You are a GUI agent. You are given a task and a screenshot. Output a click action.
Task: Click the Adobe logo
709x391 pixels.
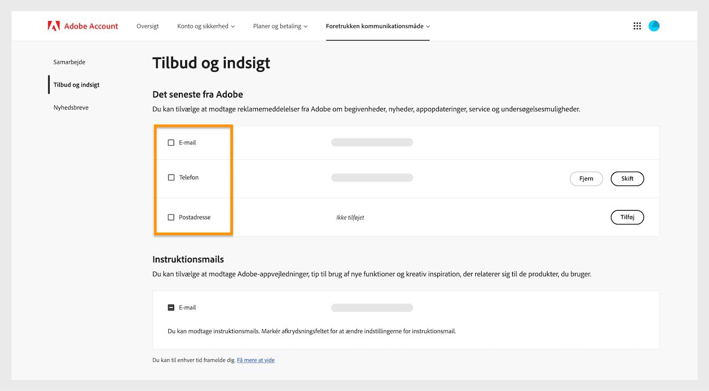coord(54,25)
